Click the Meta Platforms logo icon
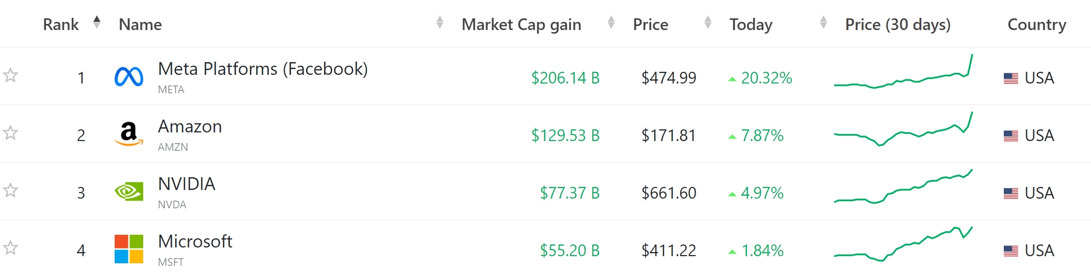This screenshot has width=1091, height=275. (x=129, y=77)
